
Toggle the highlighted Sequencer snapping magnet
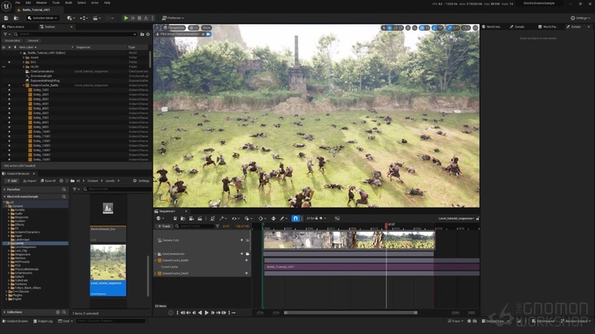pyautogui.click(x=295, y=218)
